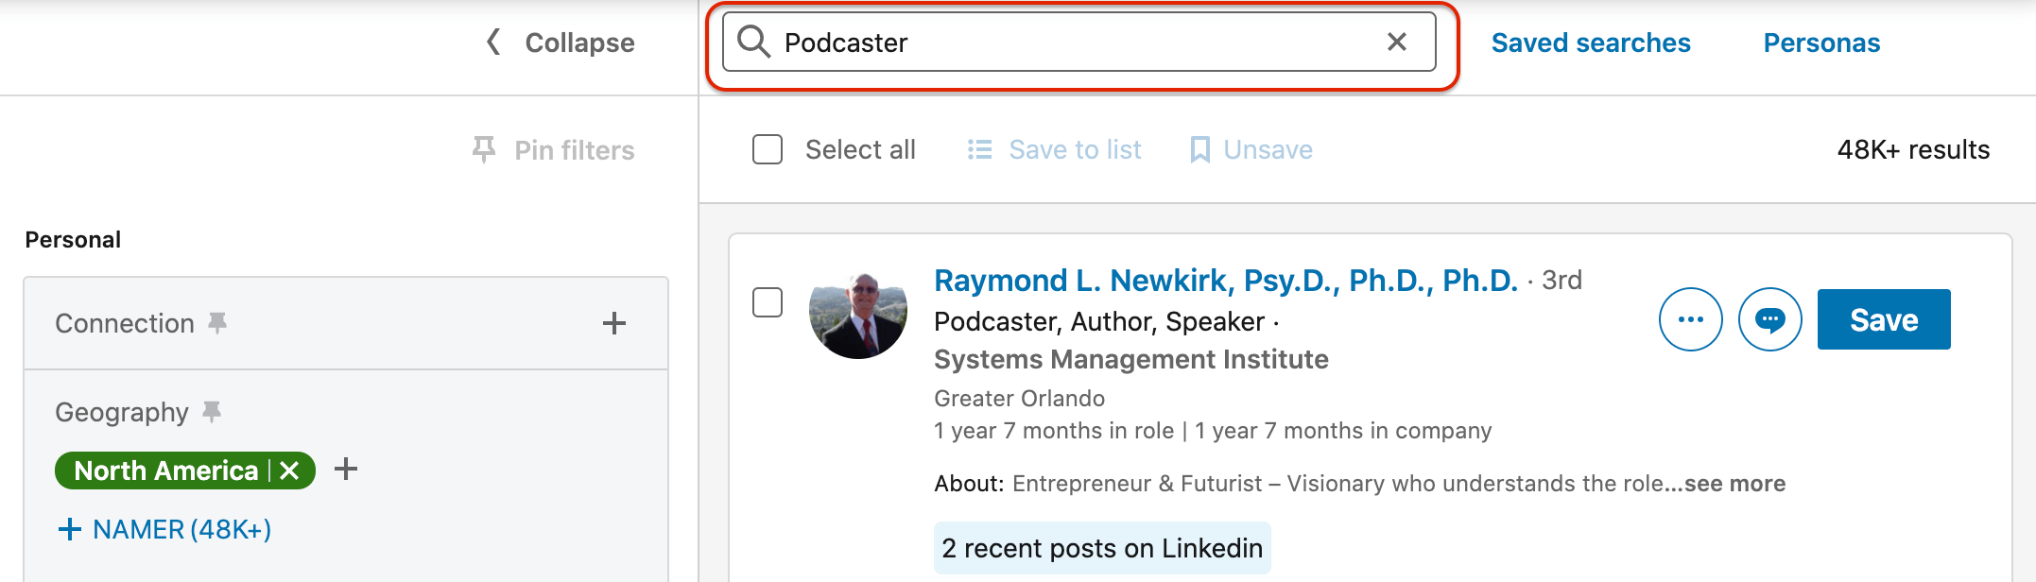Message Raymond via the chat icon

pos(1769,319)
